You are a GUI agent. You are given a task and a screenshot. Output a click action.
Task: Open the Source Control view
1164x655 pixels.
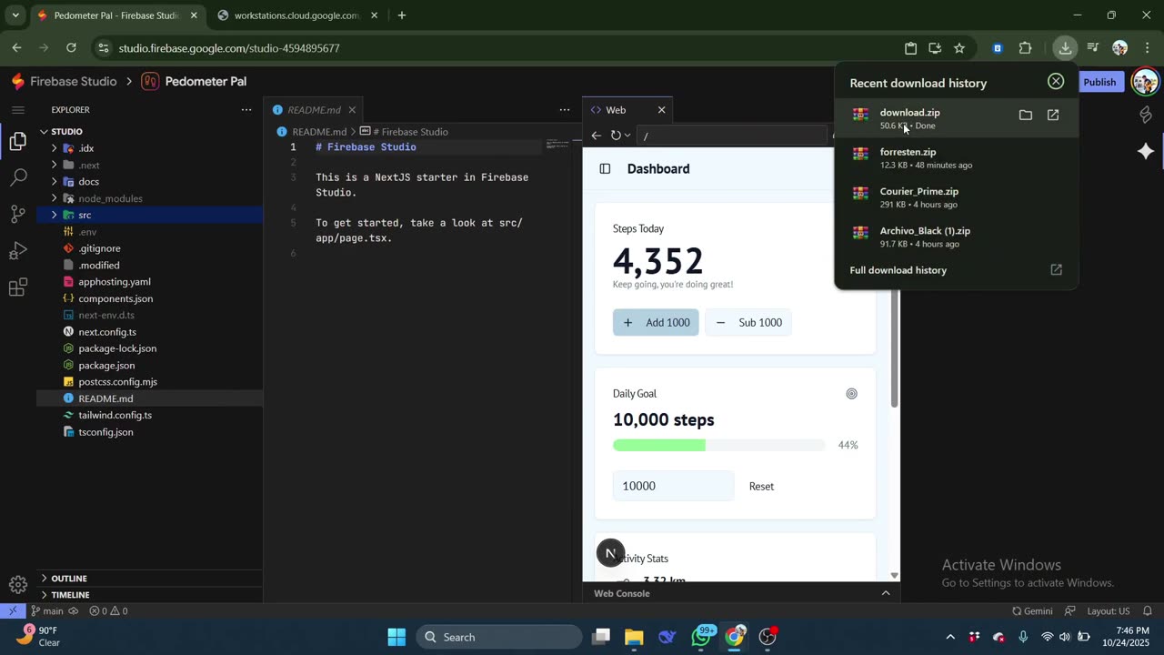(18, 215)
